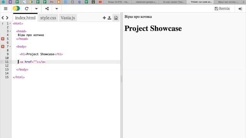Click the closing </body> tag line
Image resolution: width=246 pixels, height=138 pixels.
click(x=22, y=69)
